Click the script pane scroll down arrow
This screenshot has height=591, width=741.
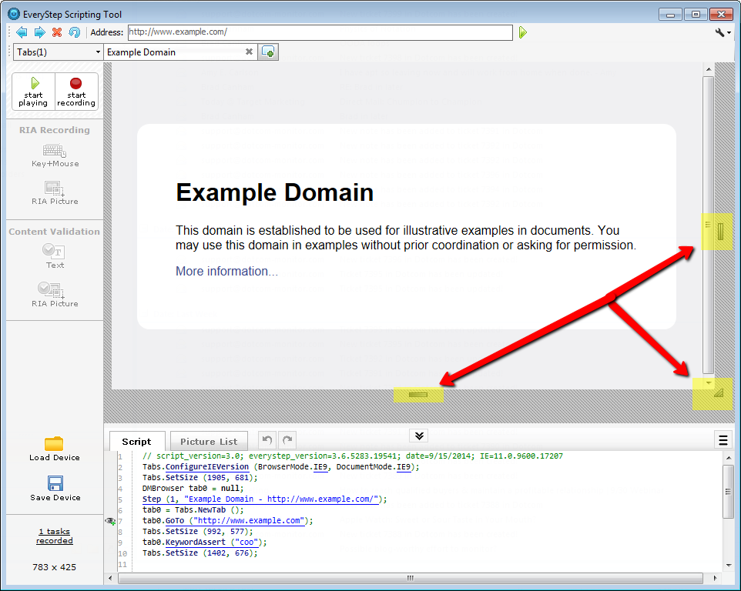coord(728,565)
